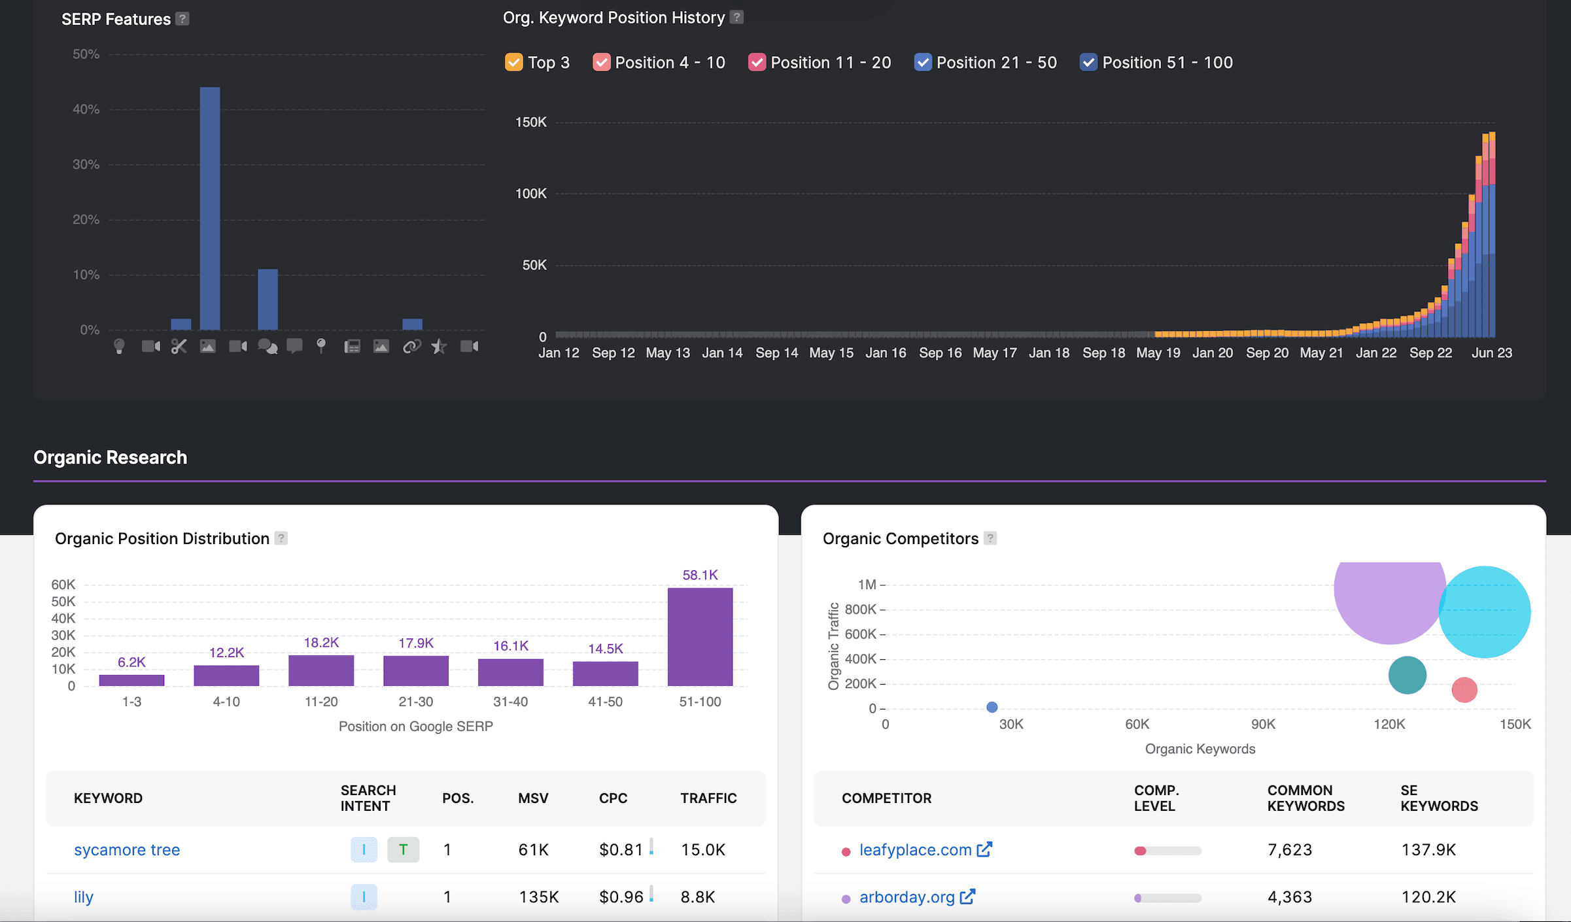Click the lightbulb SERP feature icon
The image size is (1571, 922).
119,346
